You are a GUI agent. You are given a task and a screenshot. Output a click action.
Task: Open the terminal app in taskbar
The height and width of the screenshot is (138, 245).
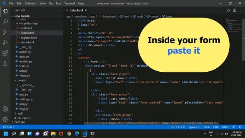click(93, 134)
